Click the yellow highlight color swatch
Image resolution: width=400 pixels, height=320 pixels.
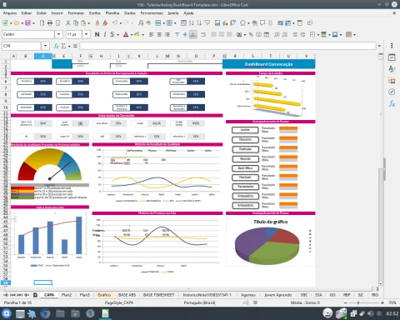tap(137, 34)
